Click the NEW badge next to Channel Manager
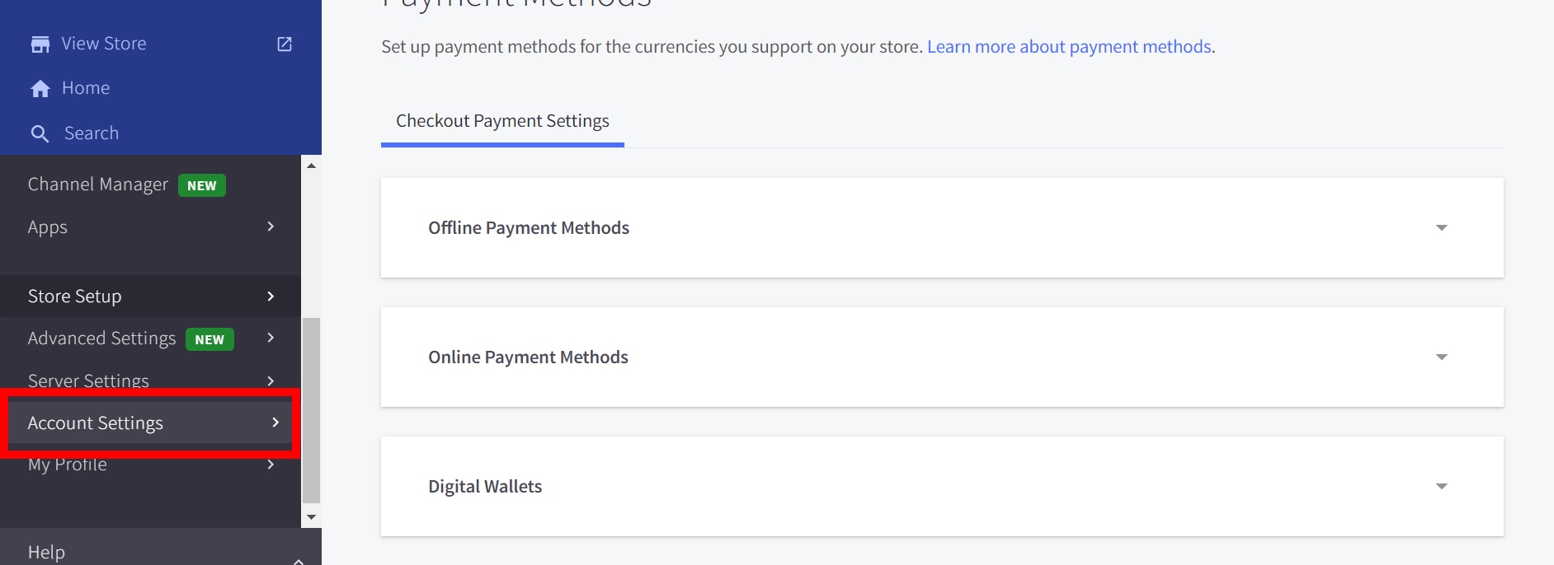Viewport: 1554px width, 565px height. 202,185
